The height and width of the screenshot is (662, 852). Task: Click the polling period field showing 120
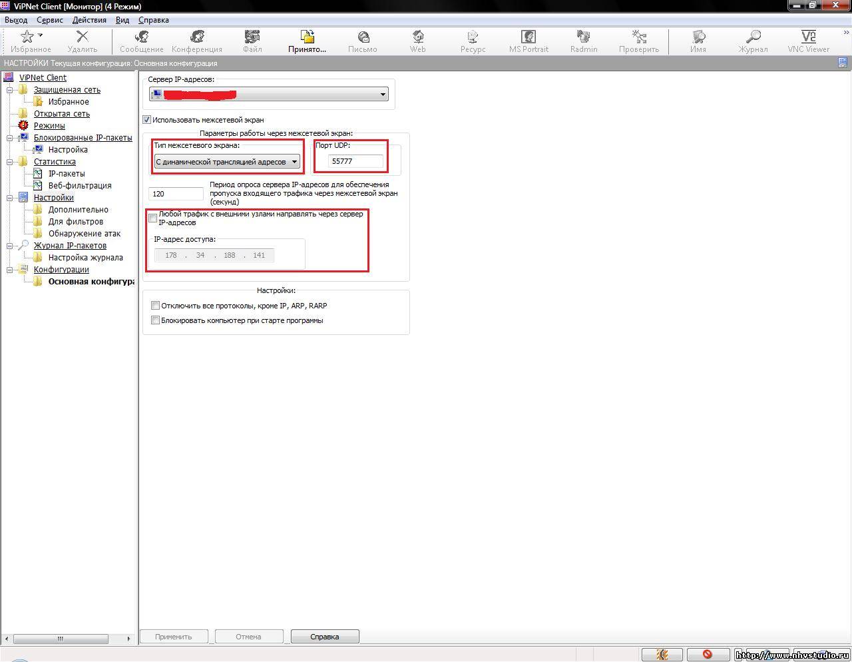[x=176, y=194]
